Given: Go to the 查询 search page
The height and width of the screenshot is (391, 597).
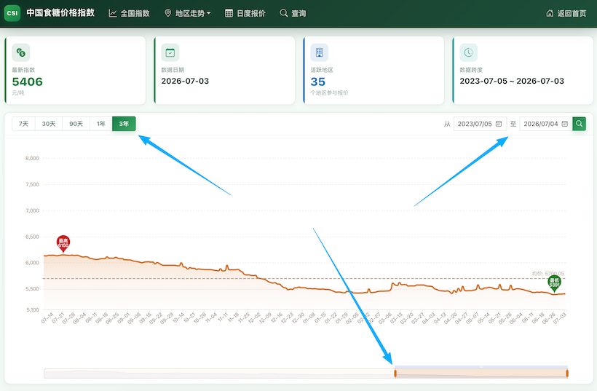Looking at the screenshot, I should (293, 13).
